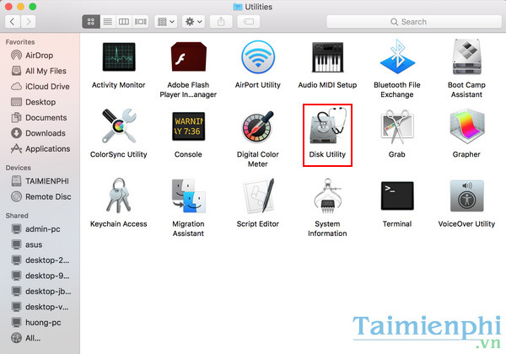
Task: Click the Share toolbar button
Action: 221,22
